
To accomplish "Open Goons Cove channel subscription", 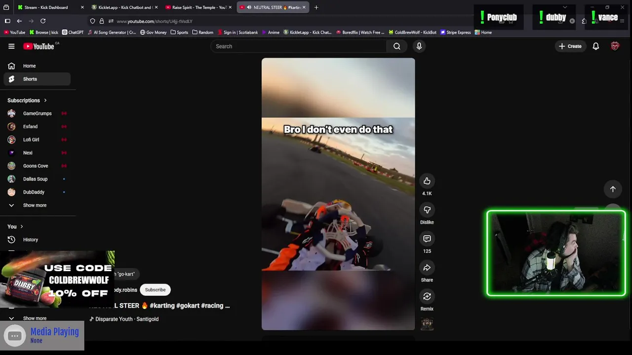I will tap(37, 166).
